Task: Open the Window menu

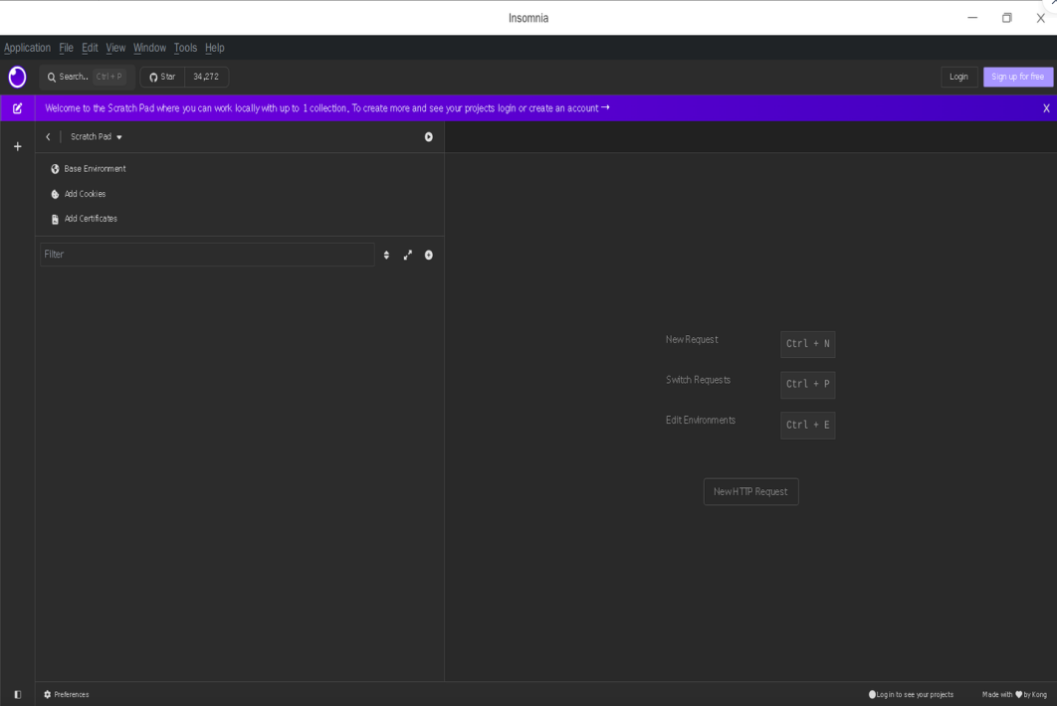Action: 149,48
